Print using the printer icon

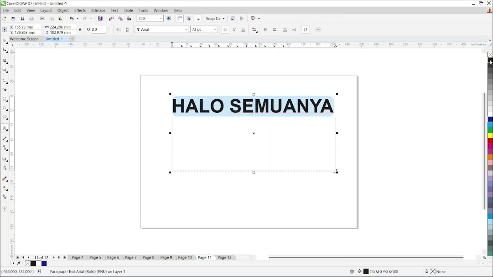point(32,18)
